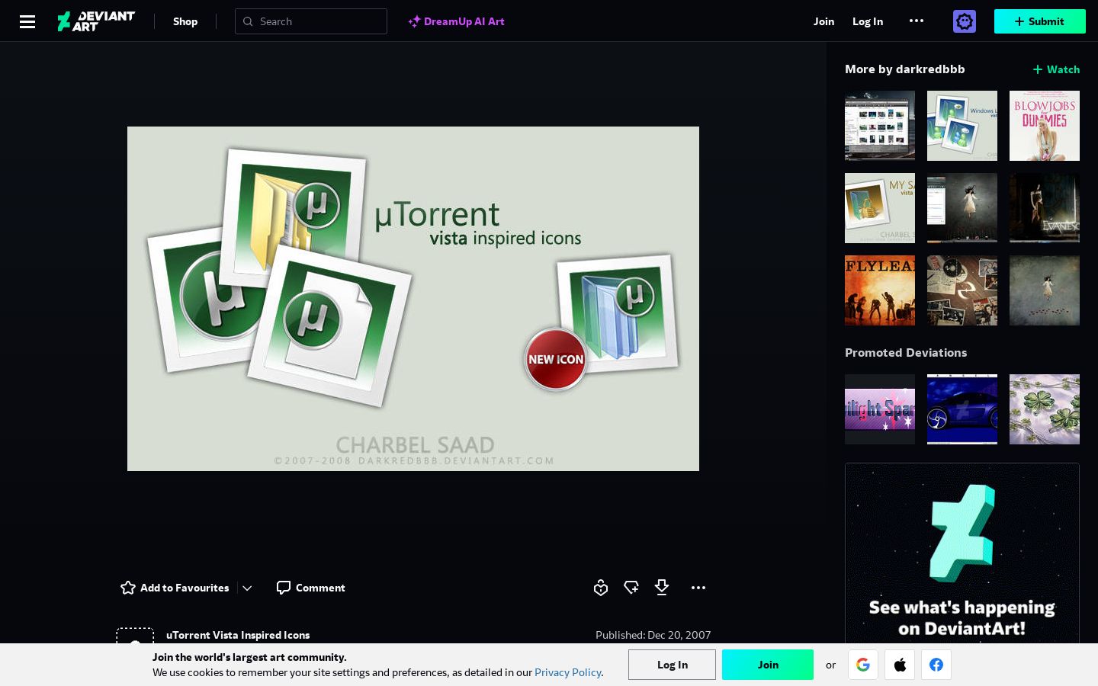Click the Published: Dec 20, 2007 date
Image resolution: width=1098 pixels, height=686 pixels.
(x=653, y=635)
